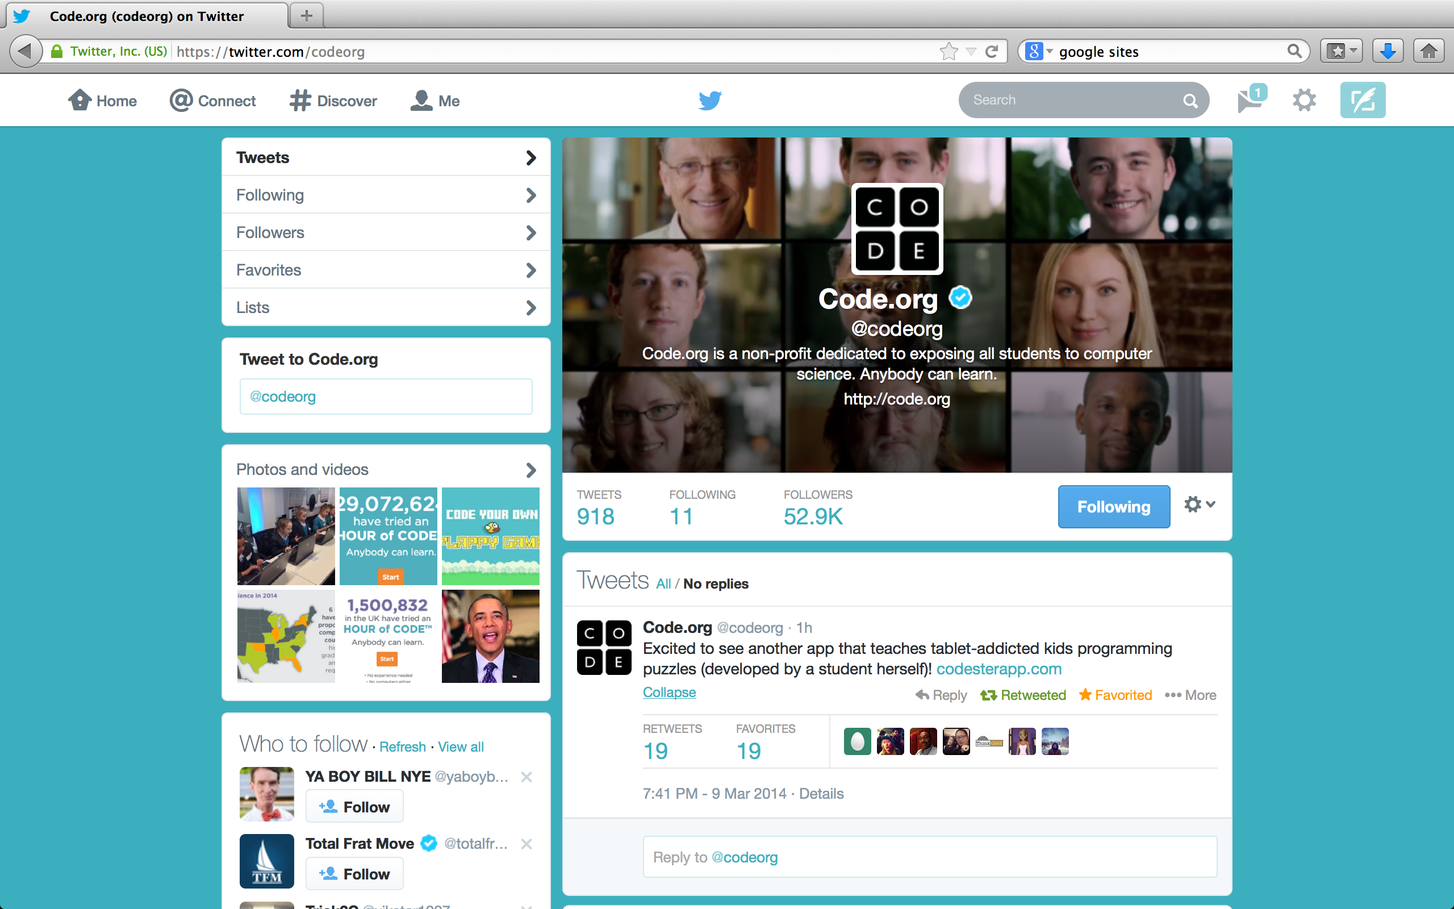Undo retweet via Retweeted button
This screenshot has height=909, width=1454.
pyautogui.click(x=1023, y=695)
